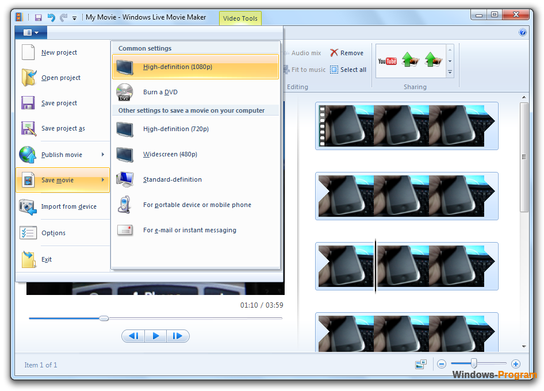
Task: Click the time scale zoom slider
Action: pos(474,363)
